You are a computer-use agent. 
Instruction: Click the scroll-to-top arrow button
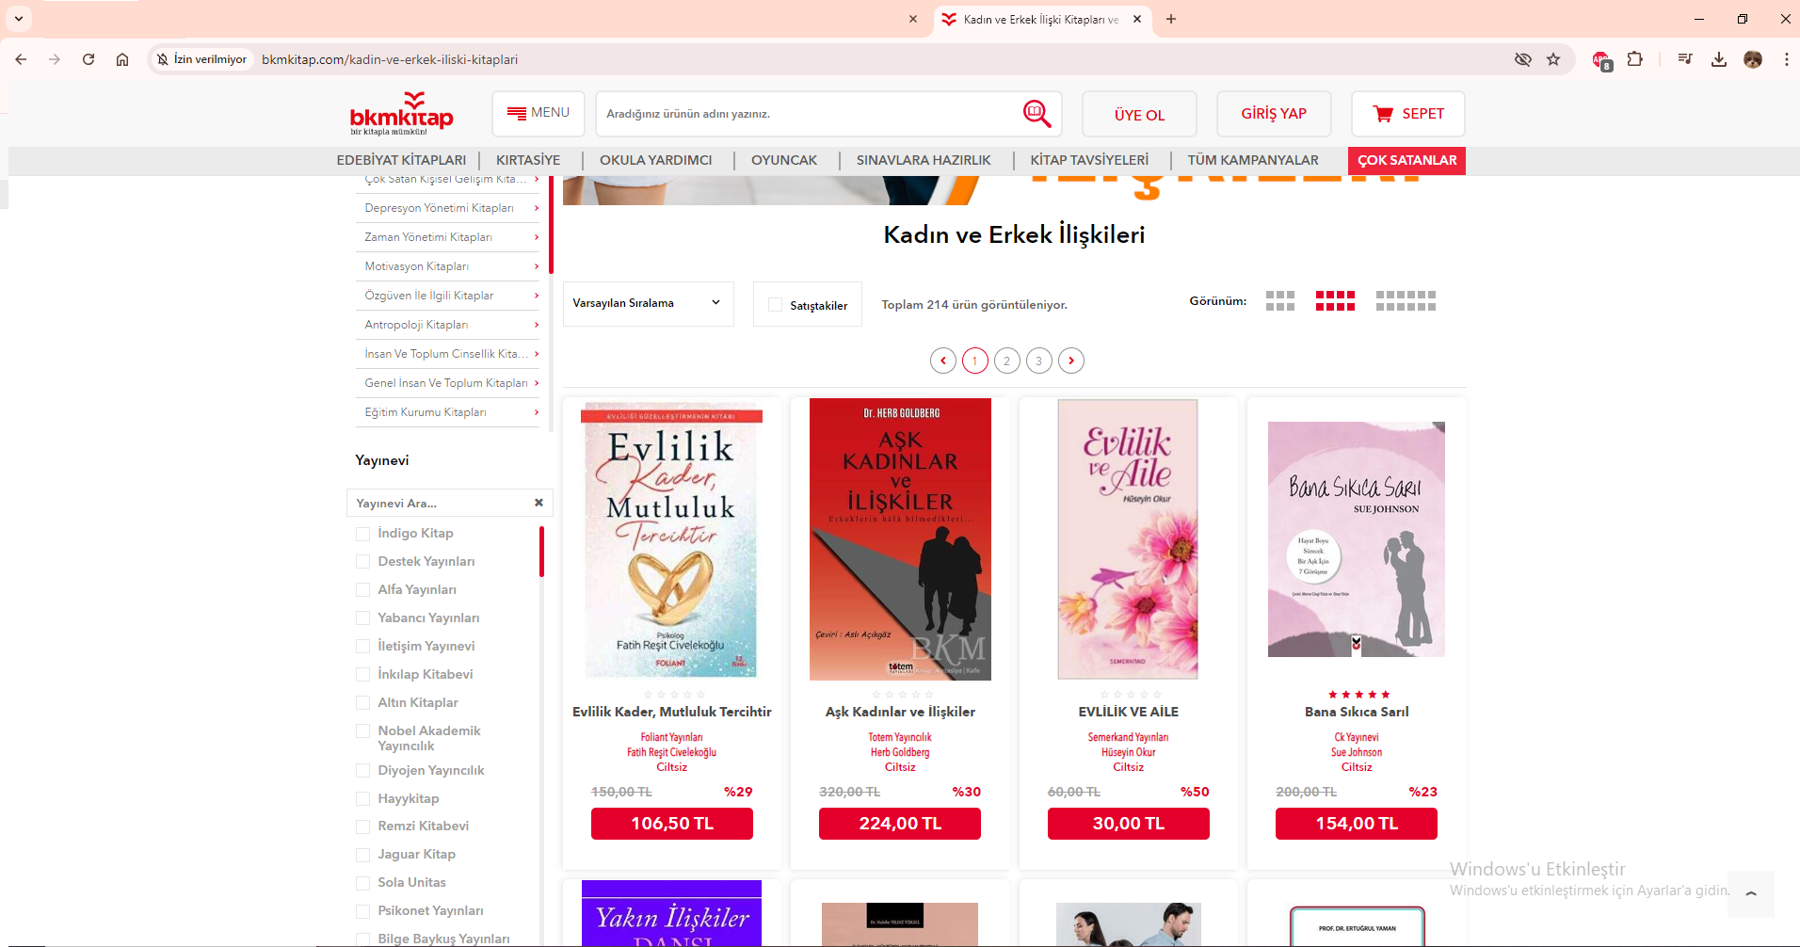(1751, 893)
